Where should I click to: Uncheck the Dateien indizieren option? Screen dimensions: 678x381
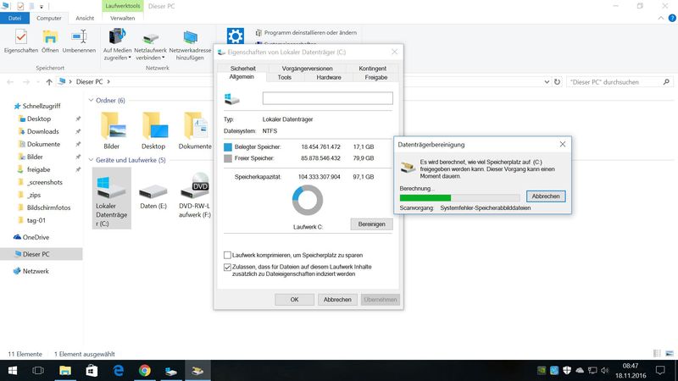227,268
